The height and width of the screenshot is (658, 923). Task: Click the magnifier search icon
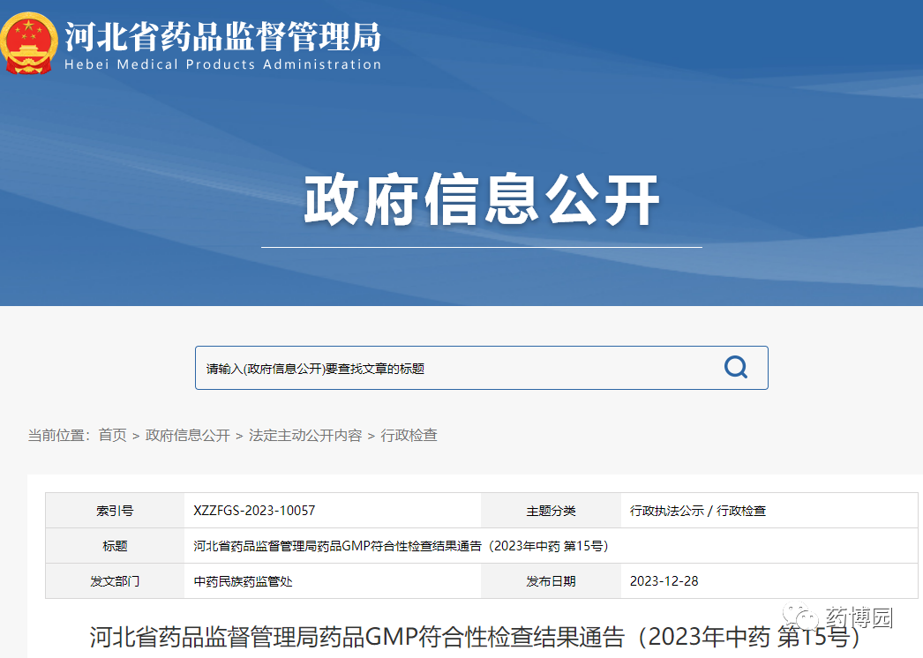pyautogui.click(x=735, y=367)
